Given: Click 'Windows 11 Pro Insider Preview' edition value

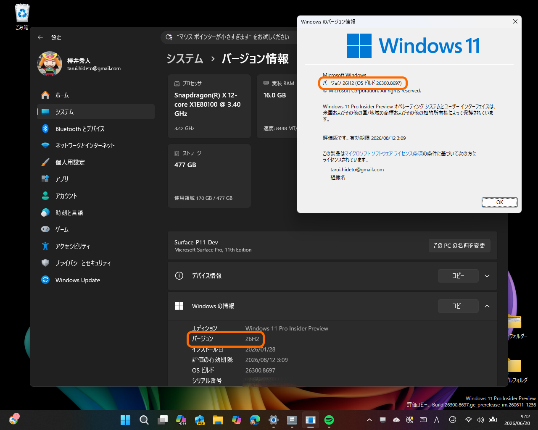Looking at the screenshot, I should coord(287,328).
